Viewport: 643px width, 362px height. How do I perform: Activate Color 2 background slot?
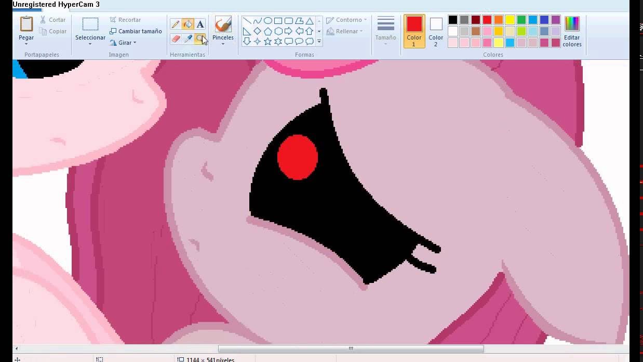pos(436,31)
